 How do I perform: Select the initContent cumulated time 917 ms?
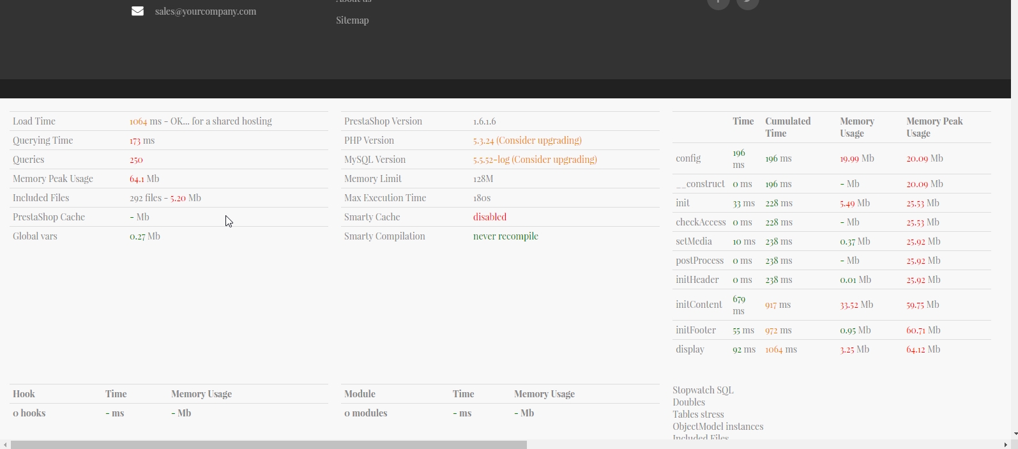[778, 305]
